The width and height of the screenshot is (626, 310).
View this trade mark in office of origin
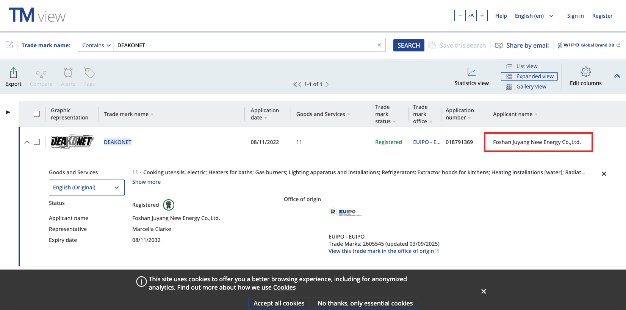(383, 251)
